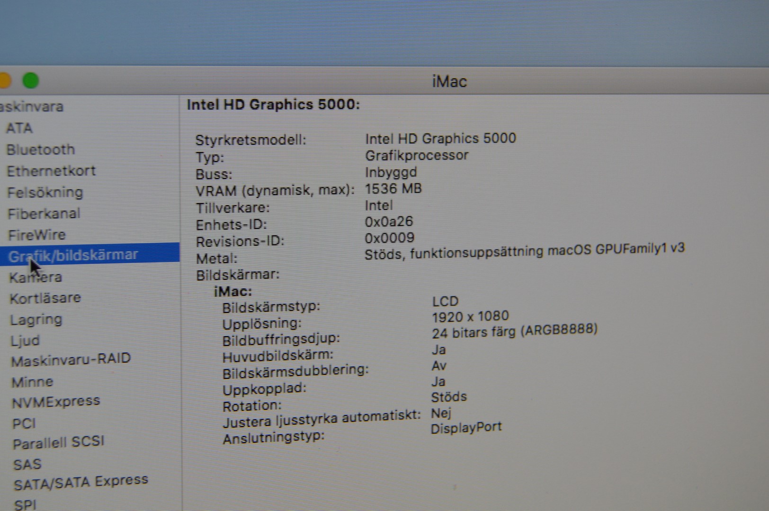Show Kortläsare information

click(x=45, y=298)
